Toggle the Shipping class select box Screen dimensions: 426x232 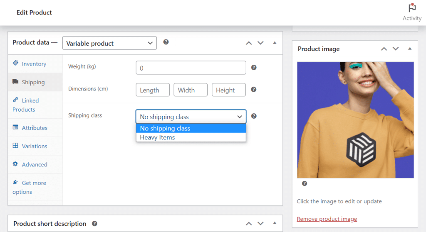tap(191, 117)
